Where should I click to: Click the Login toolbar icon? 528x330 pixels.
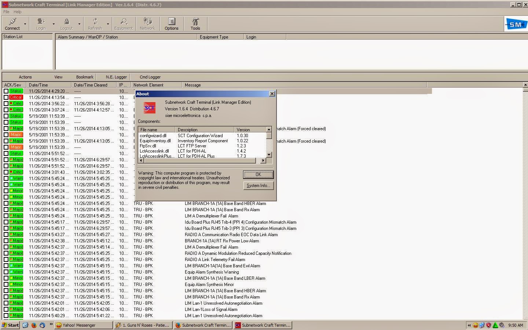pos(41,24)
